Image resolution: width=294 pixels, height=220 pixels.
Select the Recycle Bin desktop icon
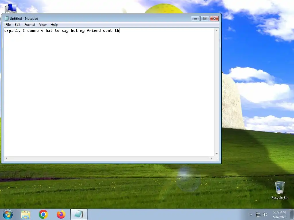[280, 190]
